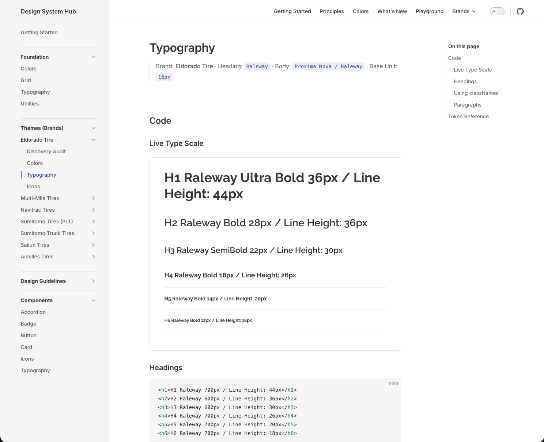This screenshot has height=442, width=544.
Task: Open Playground in top navigation
Action: click(x=430, y=11)
